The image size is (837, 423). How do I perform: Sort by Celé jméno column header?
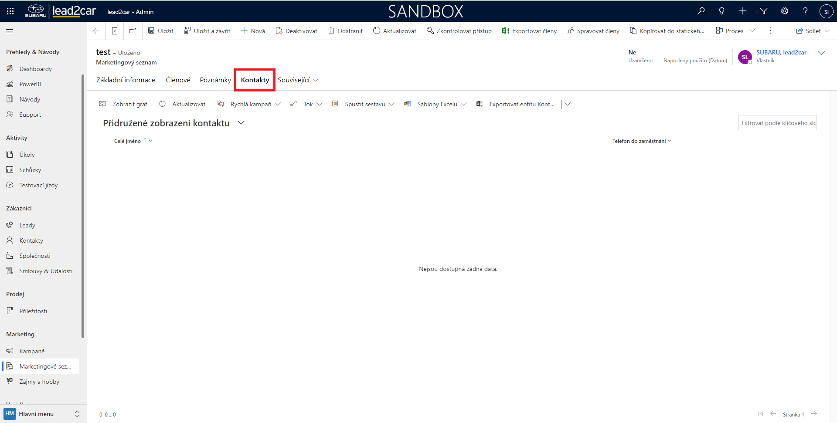click(127, 141)
